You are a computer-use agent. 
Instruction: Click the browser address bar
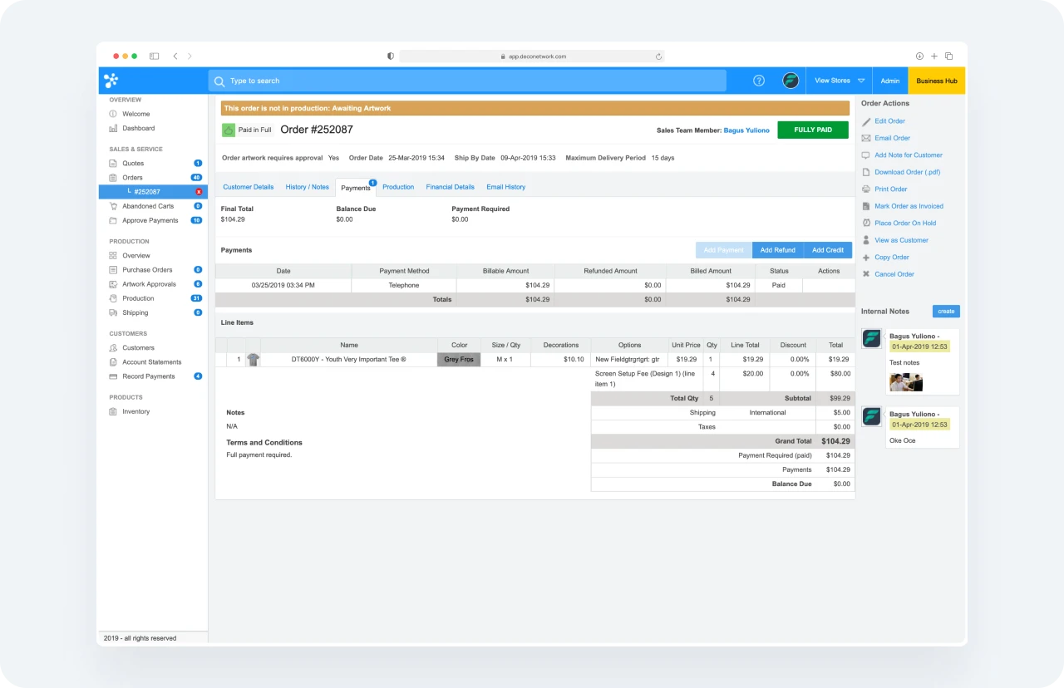532,57
